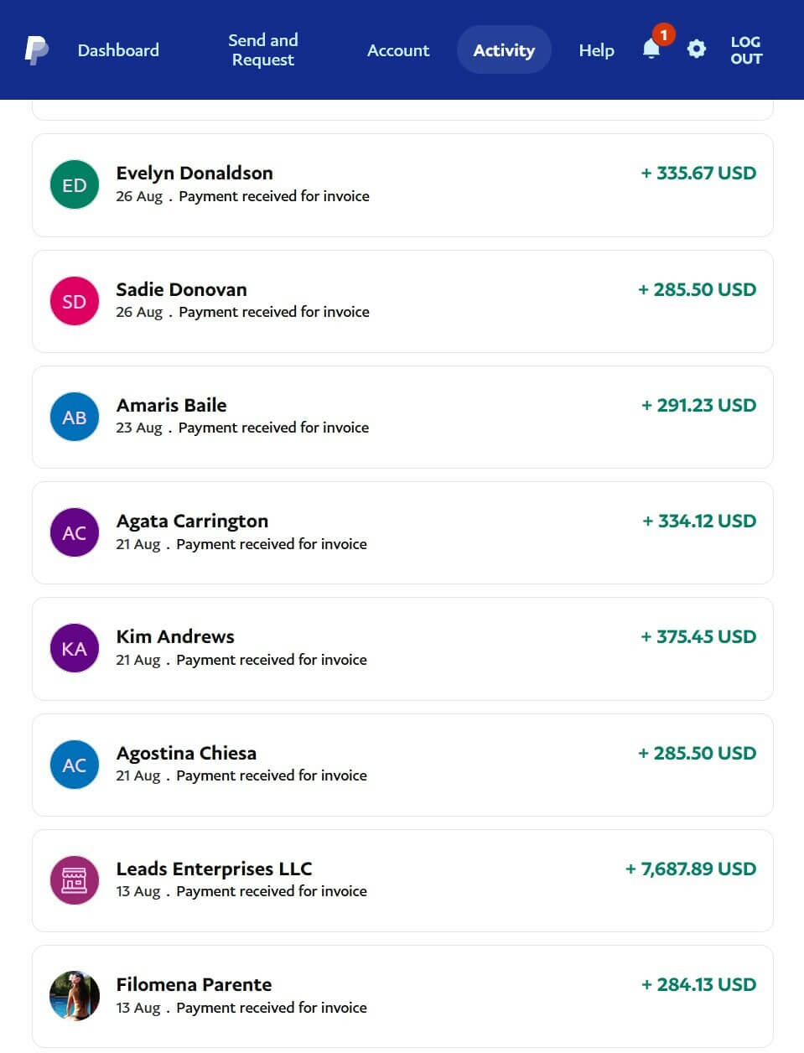
Task: Open Amaris Baile 291.23 USD transaction
Action: [x=402, y=417]
